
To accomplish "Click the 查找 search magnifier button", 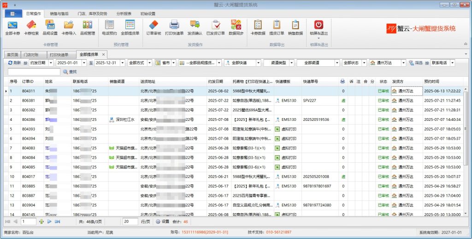I will (x=70, y=72).
